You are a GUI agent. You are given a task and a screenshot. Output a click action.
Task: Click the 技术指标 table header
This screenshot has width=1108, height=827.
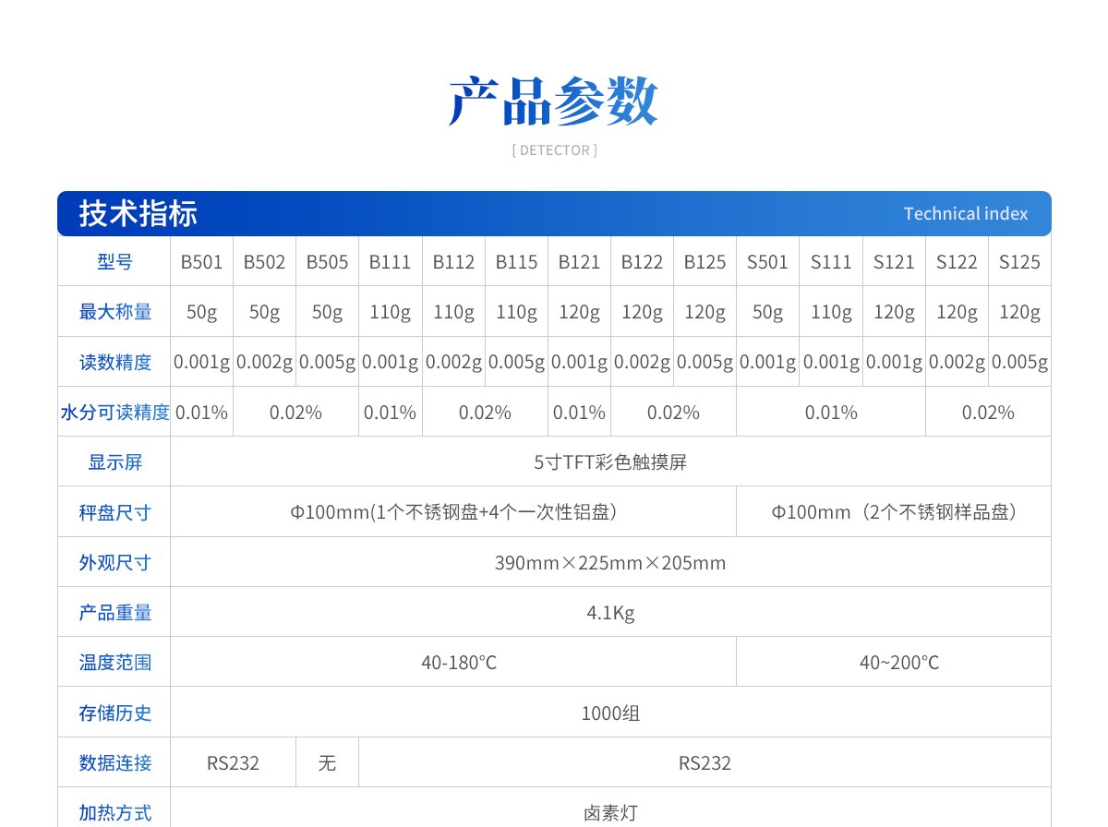pyautogui.click(x=138, y=213)
